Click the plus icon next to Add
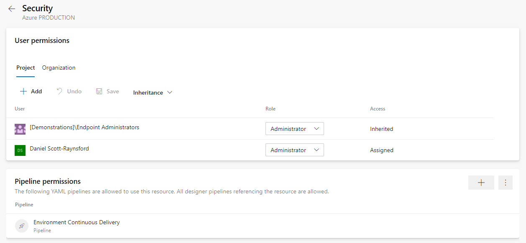The width and height of the screenshot is (526, 243). 23,91
